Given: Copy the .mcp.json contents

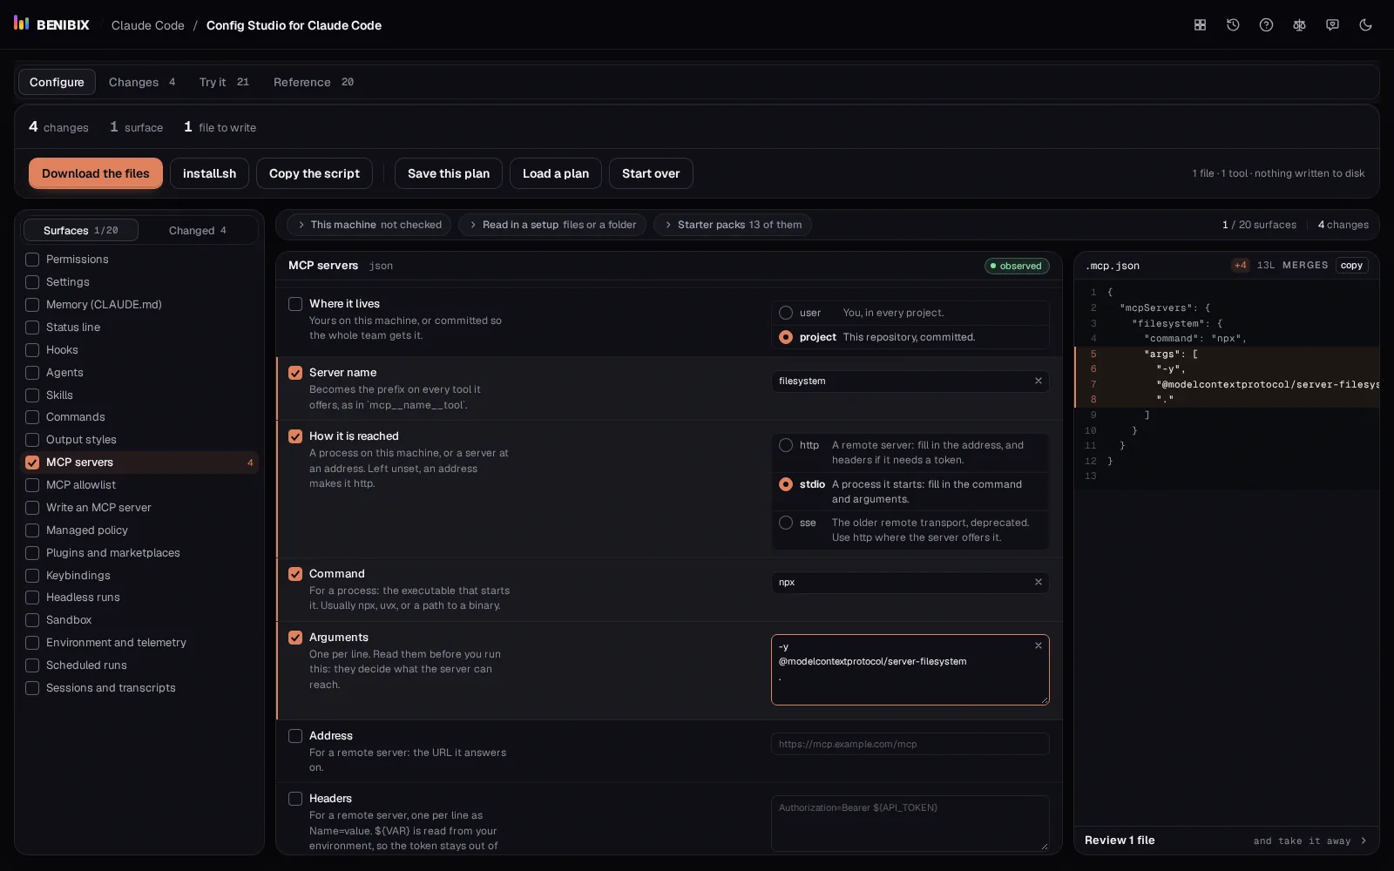Looking at the screenshot, I should point(1351,266).
